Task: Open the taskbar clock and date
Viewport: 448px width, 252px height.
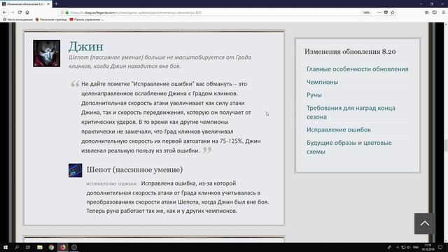Action: pos(428,247)
